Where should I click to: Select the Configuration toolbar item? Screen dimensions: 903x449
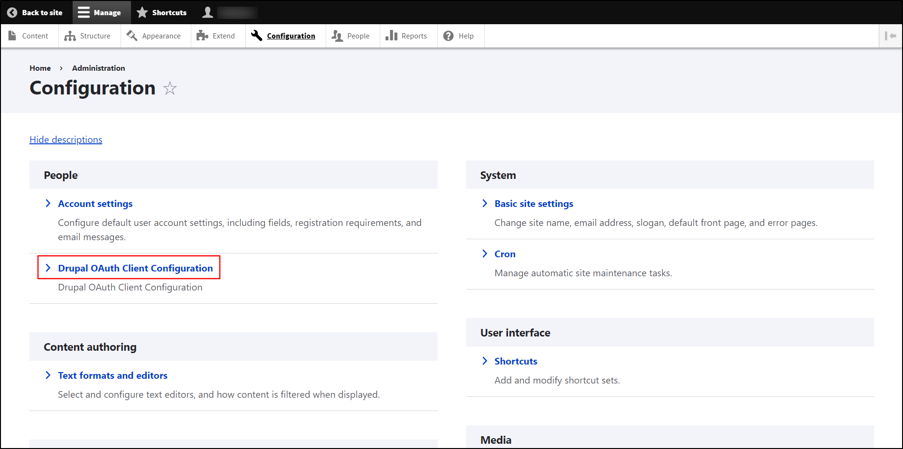coord(284,36)
